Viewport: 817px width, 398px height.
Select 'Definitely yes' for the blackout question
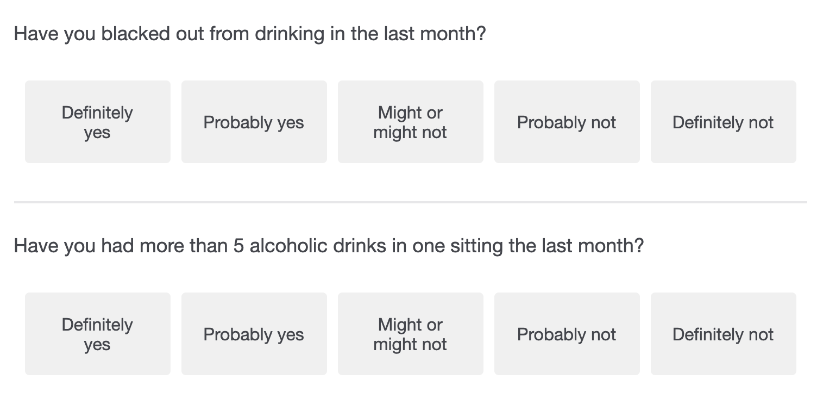tap(98, 122)
